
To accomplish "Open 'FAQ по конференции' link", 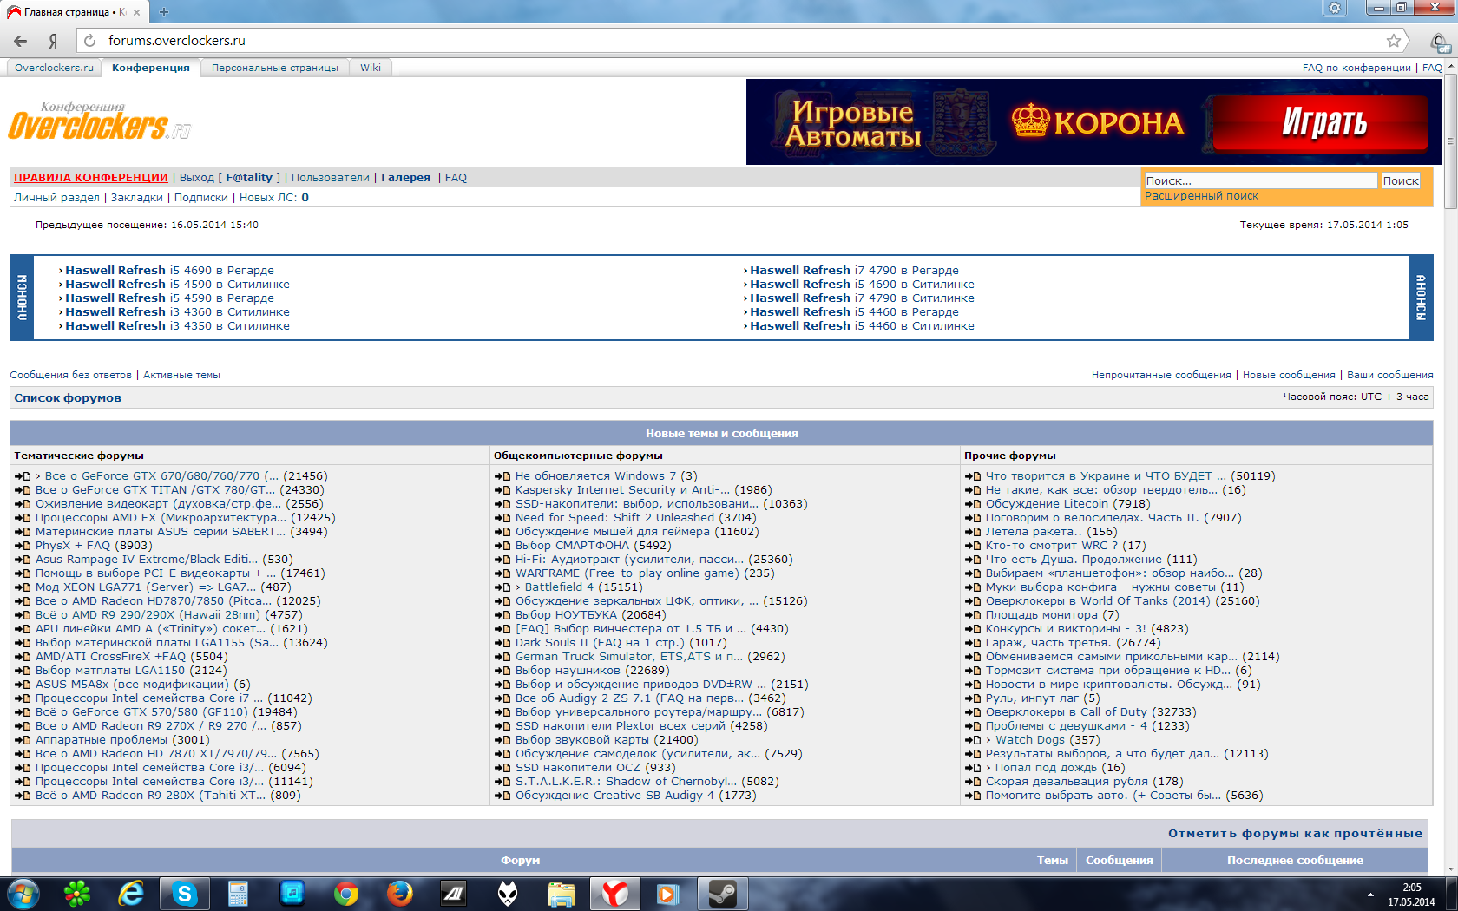I will (1356, 68).
